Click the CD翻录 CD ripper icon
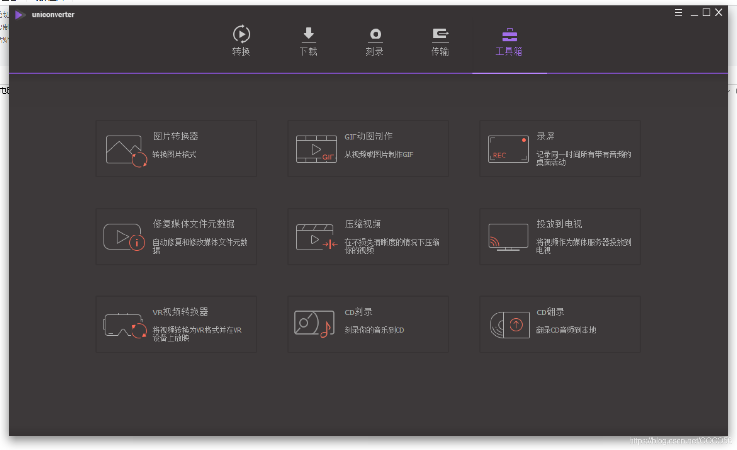This screenshot has height=450, width=737. point(510,325)
